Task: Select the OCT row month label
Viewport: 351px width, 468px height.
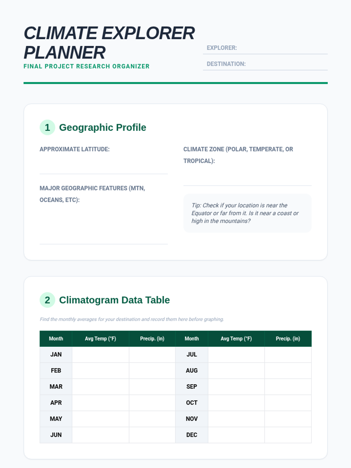Action: tap(192, 403)
